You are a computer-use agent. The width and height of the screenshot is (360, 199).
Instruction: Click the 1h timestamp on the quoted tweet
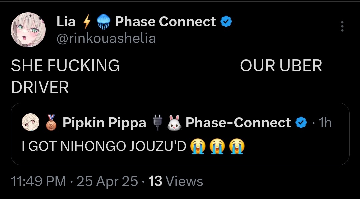[x=325, y=123]
